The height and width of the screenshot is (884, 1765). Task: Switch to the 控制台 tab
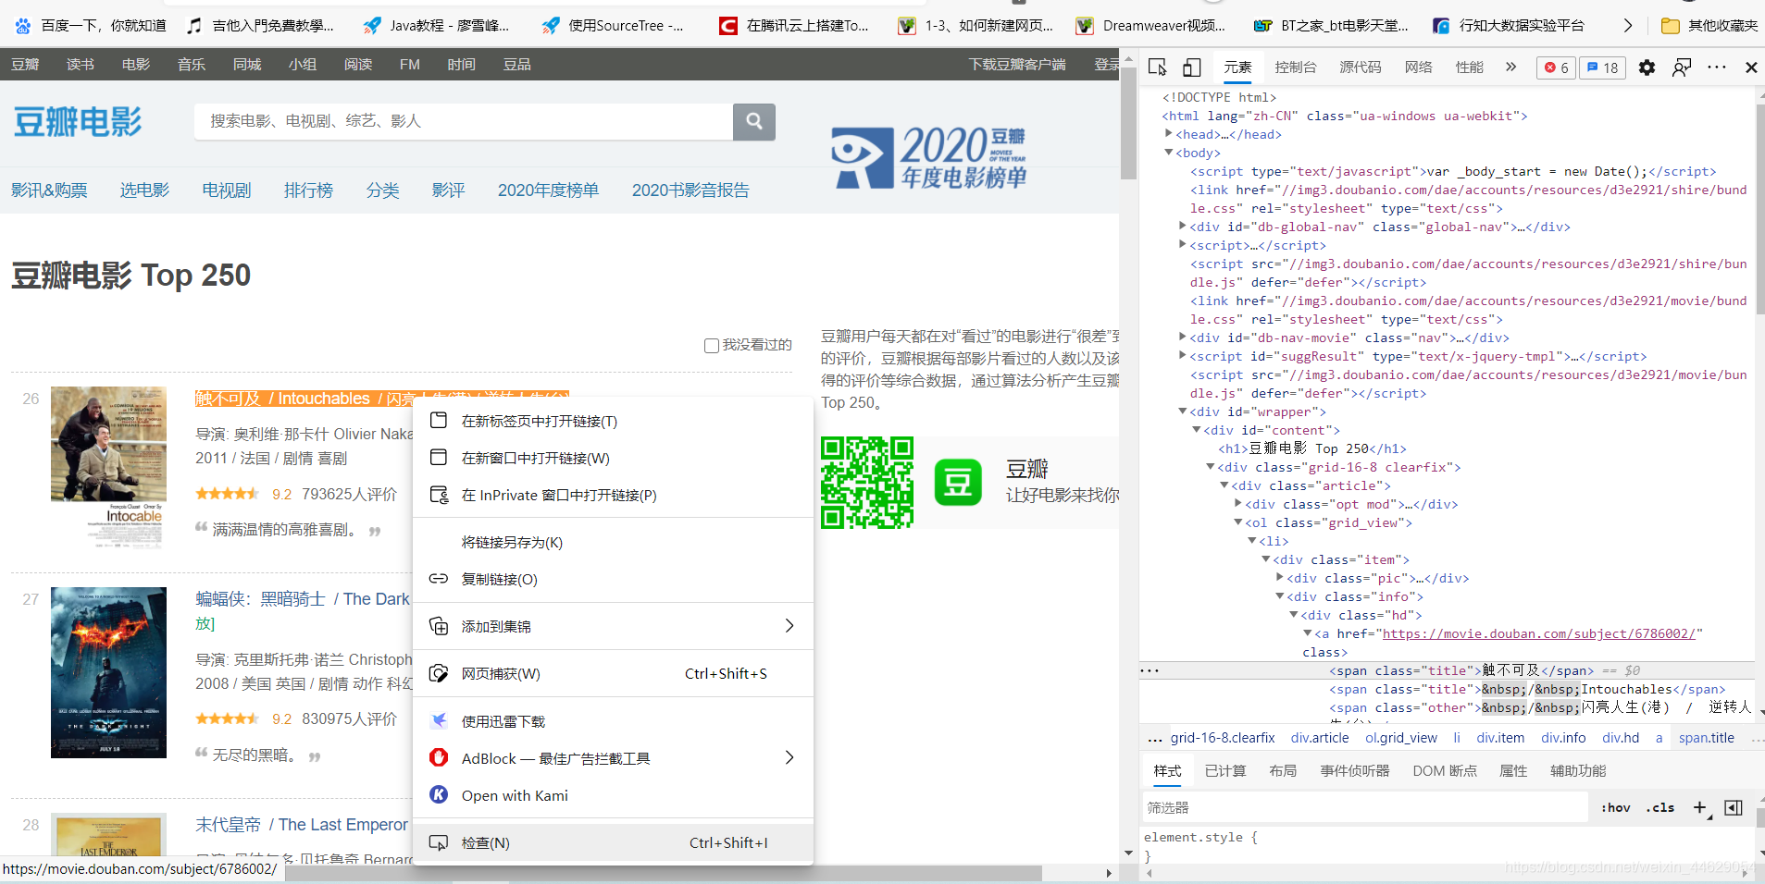(1297, 67)
